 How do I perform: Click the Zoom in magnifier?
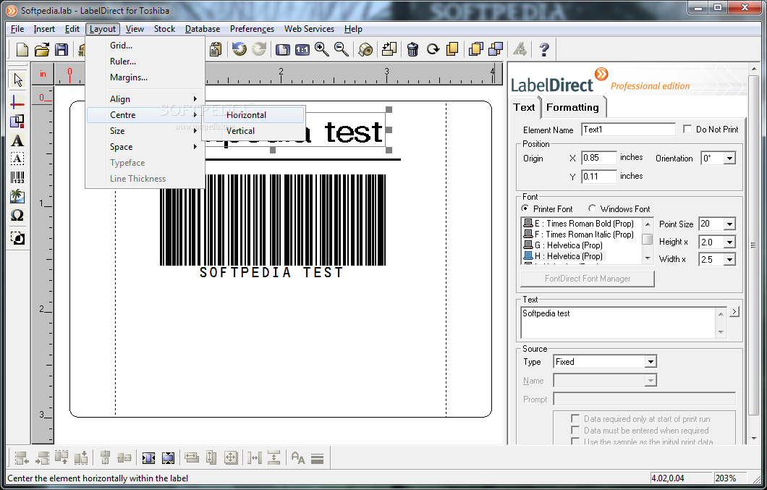[x=322, y=49]
